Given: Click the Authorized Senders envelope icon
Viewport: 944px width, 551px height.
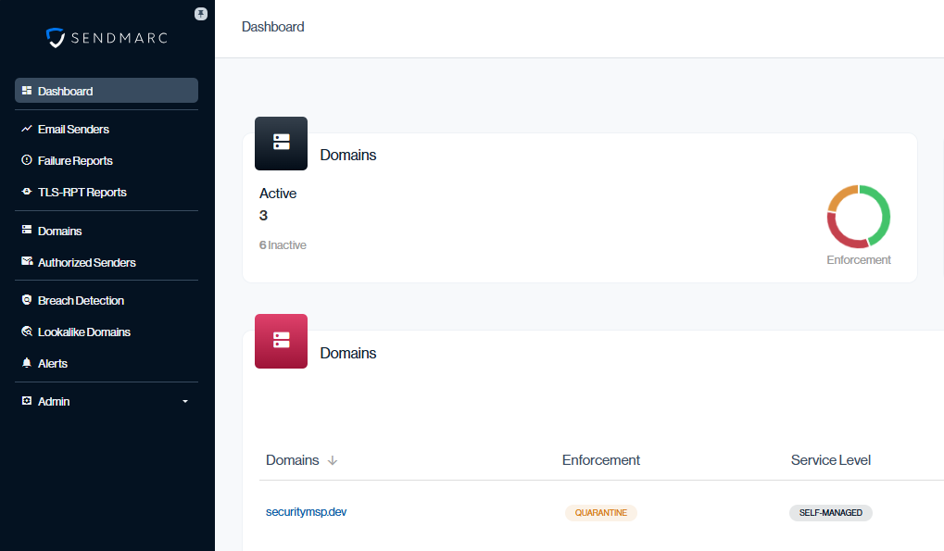Looking at the screenshot, I should [27, 261].
